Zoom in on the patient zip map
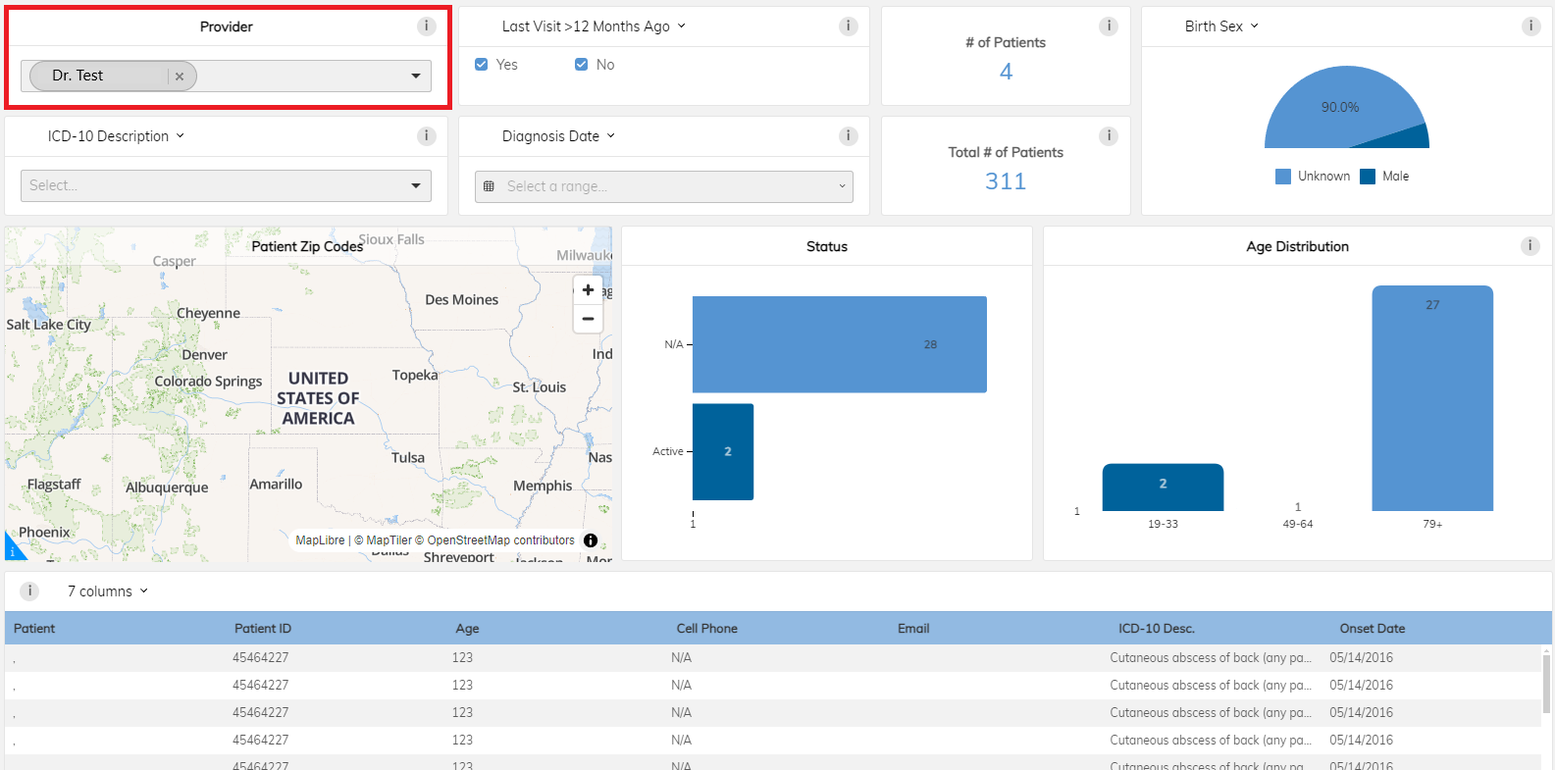 588,289
